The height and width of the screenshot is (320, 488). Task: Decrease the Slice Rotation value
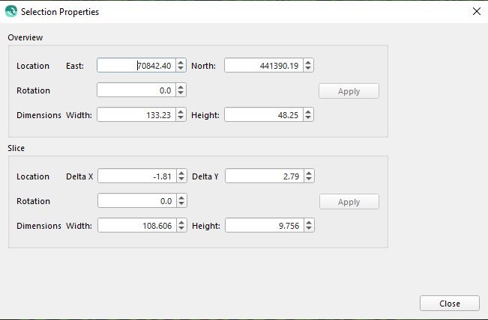pos(181,204)
